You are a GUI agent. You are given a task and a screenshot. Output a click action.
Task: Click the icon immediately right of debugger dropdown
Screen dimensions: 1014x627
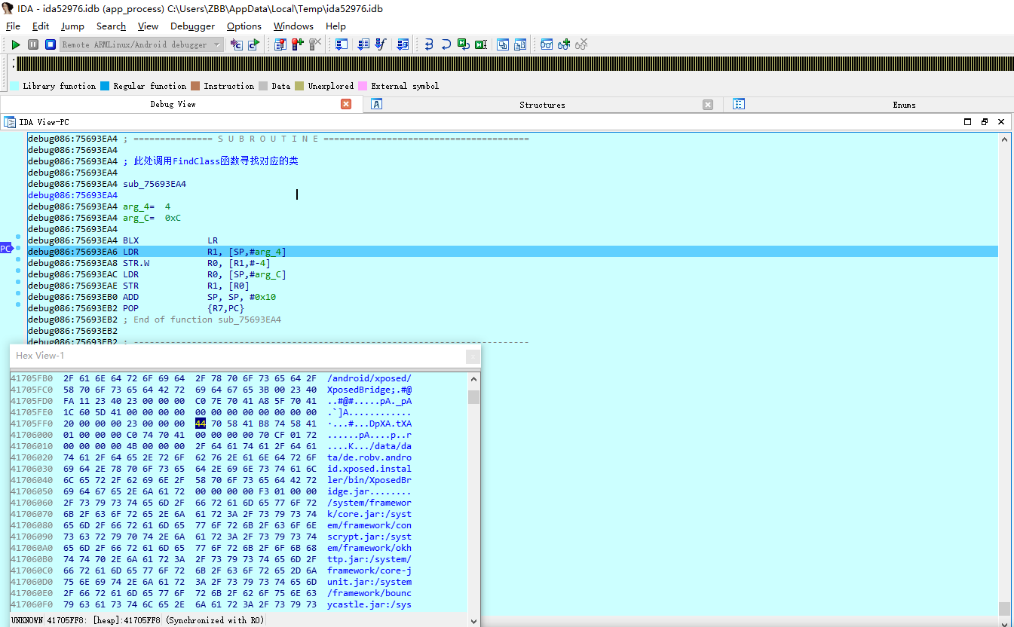(236, 44)
